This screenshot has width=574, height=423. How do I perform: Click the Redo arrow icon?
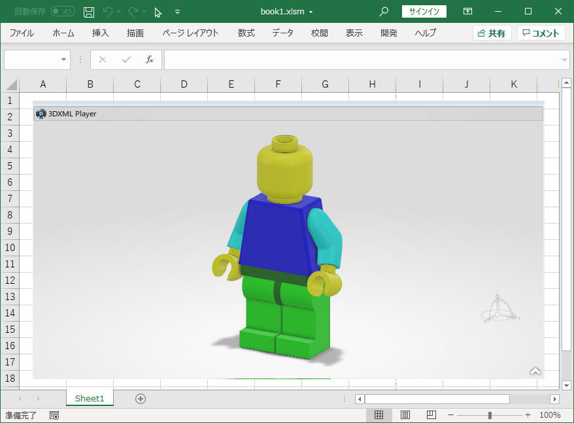(x=133, y=12)
